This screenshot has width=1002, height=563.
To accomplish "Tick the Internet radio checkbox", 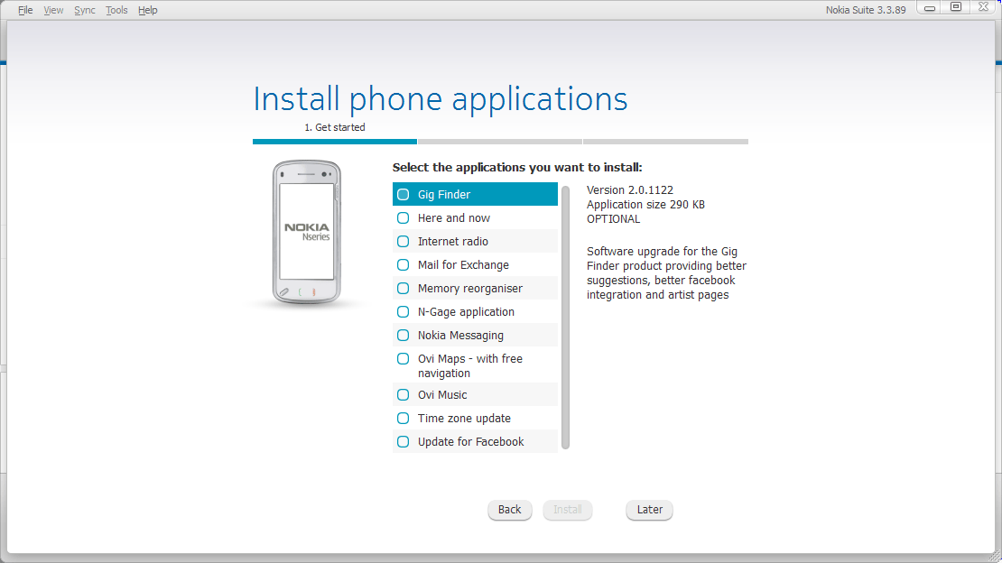I will [x=404, y=242].
